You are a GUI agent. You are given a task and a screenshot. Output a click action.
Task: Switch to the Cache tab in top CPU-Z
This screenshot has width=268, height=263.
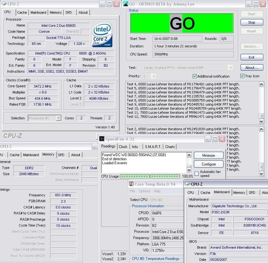pos(22,12)
